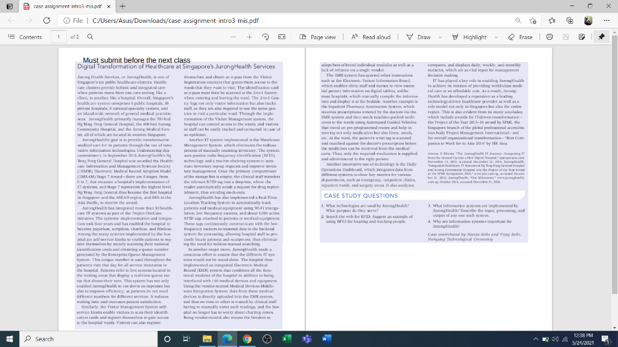Pin the PDF toolbar
This screenshot has width=618, height=347.
pos(602,37)
